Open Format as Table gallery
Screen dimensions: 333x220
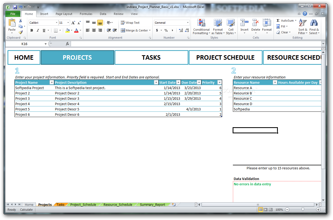(218, 27)
